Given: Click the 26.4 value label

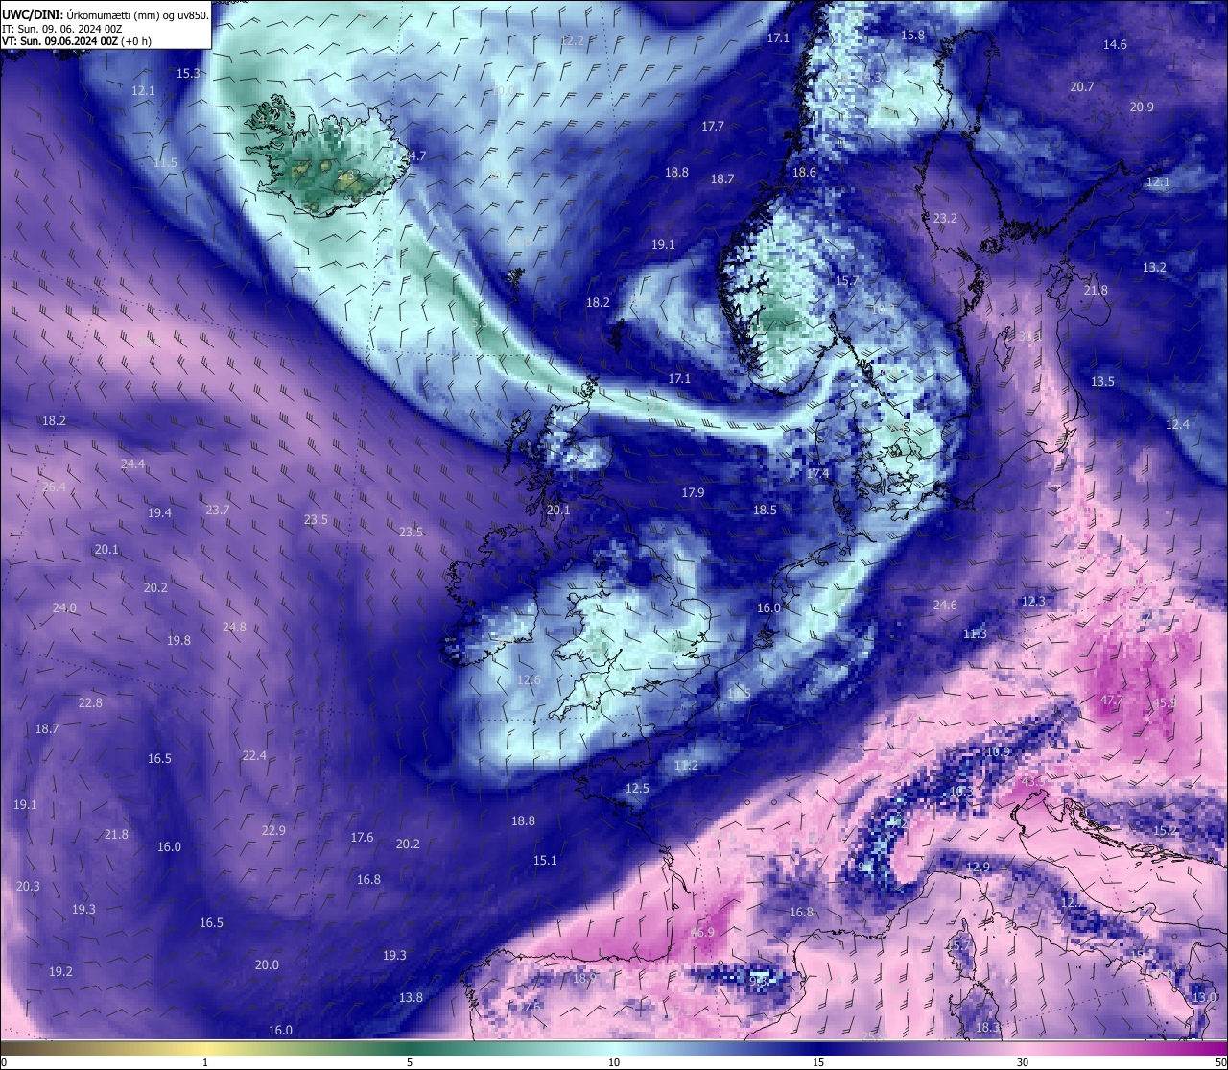Looking at the screenshot, I should coord(55,487).
